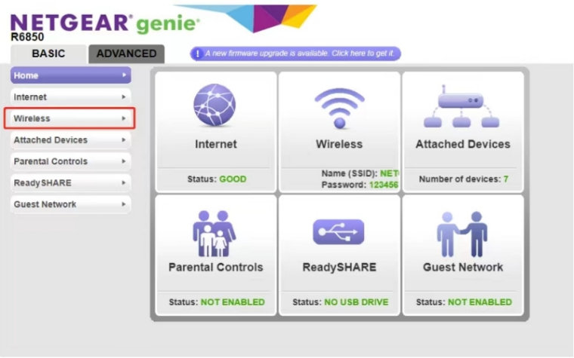Select the BASIC tab
574x358 pixels.
(x=48, y=54)
